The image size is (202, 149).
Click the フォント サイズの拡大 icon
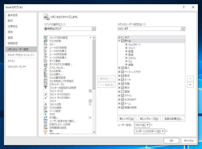coord(46,94)
